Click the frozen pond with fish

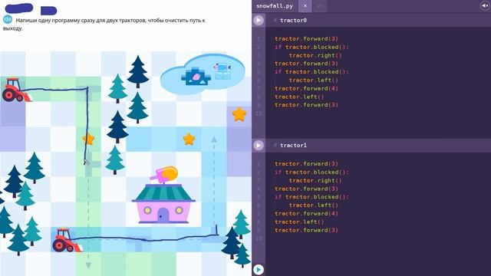tap(203, 75)
